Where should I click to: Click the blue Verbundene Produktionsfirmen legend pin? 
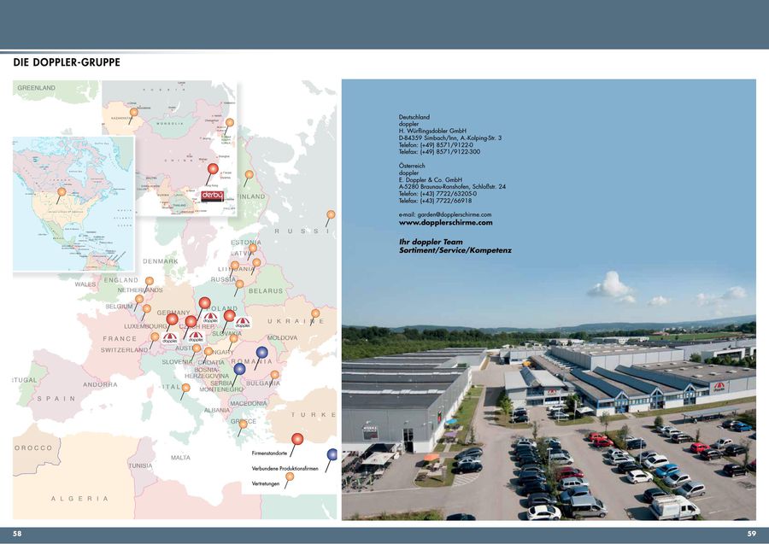[332, 454]
